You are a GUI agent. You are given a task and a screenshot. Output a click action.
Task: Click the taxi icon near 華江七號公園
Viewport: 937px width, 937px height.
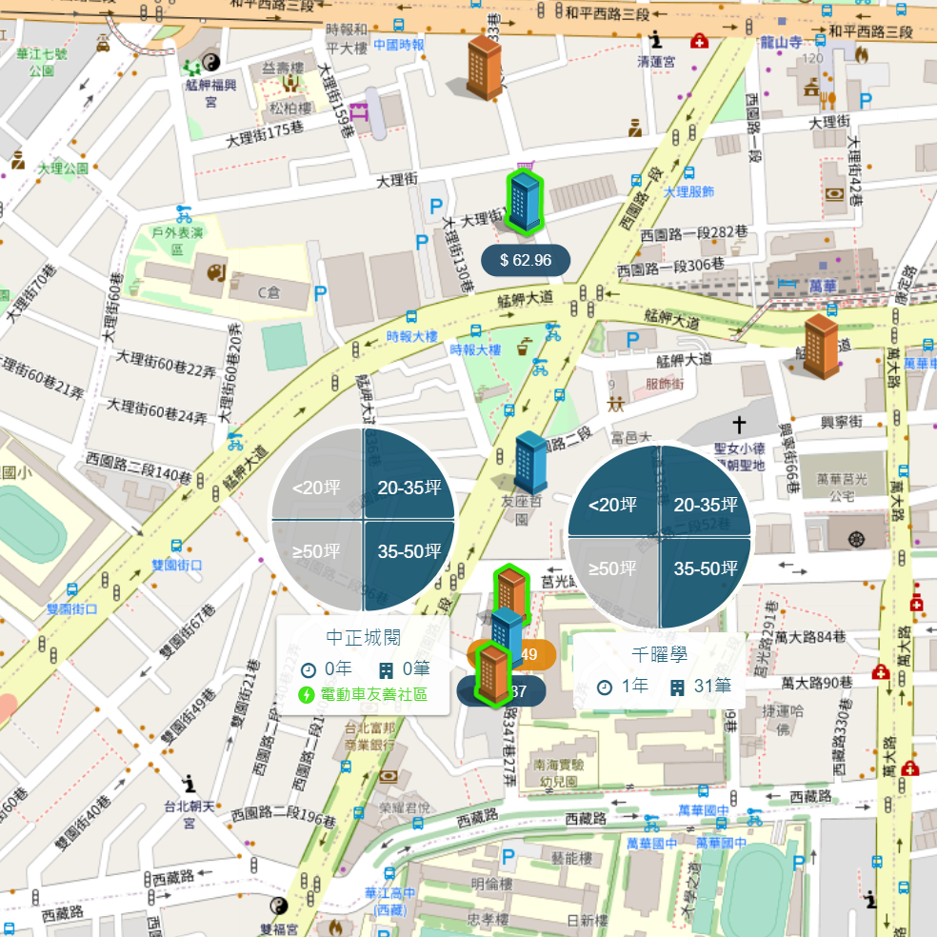[x=104, y=43]
